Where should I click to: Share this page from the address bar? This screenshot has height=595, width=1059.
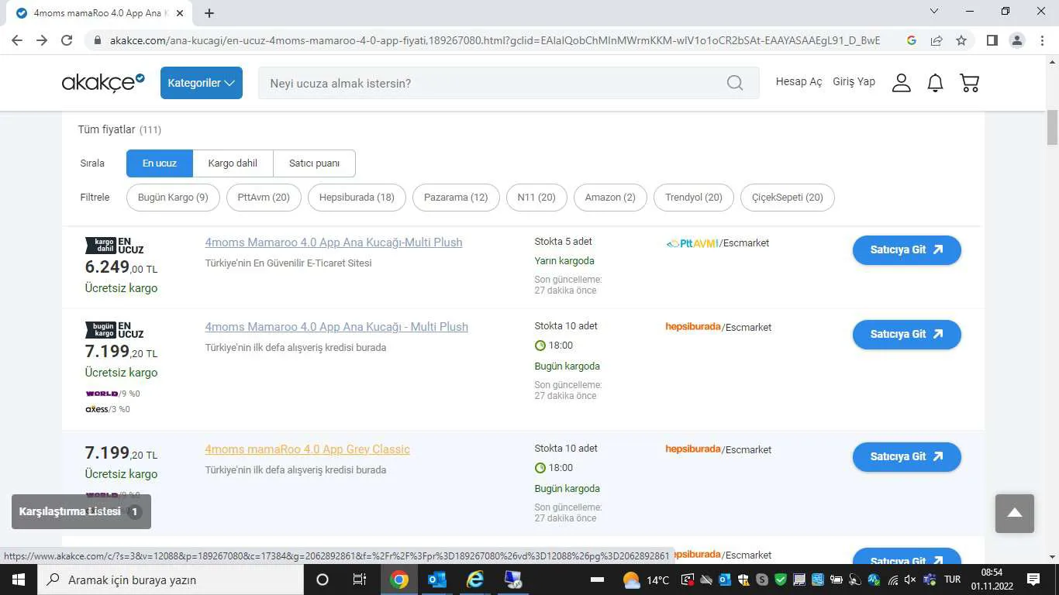(x=937, y=40)
